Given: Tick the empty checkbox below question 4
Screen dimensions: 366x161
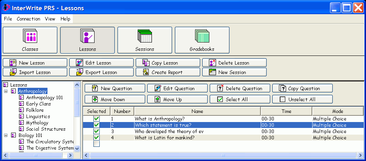Looking at the screenshot, I should click(x=97, y=144).
